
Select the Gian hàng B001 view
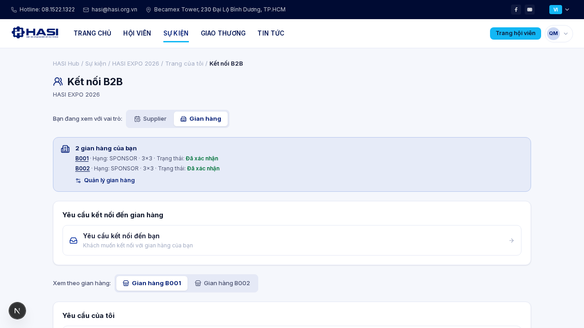tap(152, 283)
